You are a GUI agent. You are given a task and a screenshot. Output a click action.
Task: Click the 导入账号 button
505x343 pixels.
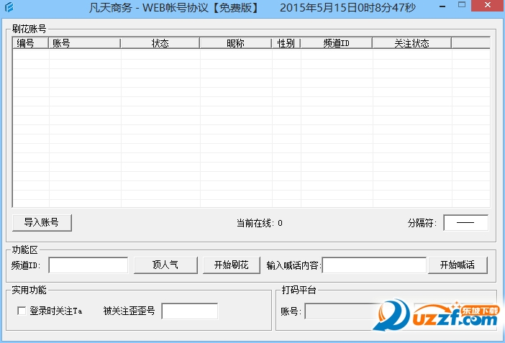(x=42, y=222)
